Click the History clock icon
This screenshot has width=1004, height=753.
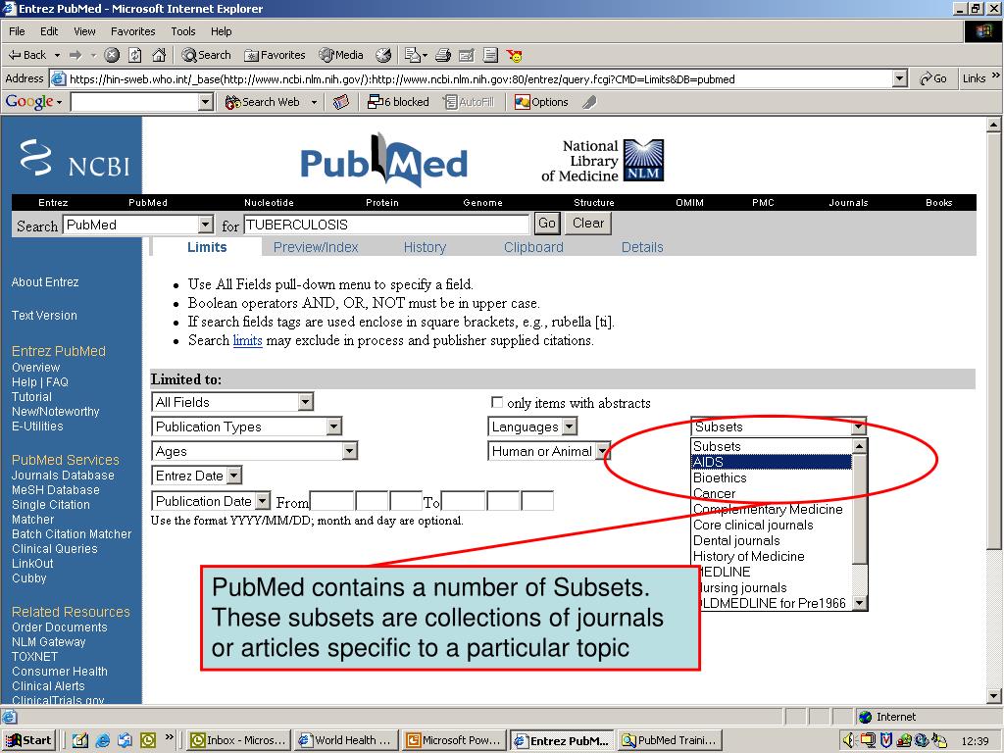point(383,55)
